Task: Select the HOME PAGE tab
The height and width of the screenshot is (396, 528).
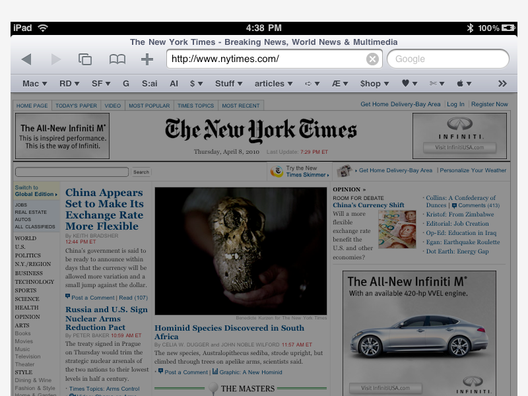Action: (x=32, y=106)
